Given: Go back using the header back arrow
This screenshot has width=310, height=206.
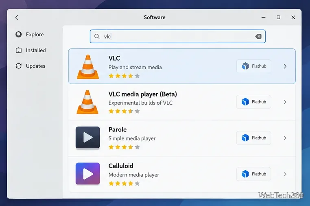Looking at the screenshot, I should click(17, 18).
